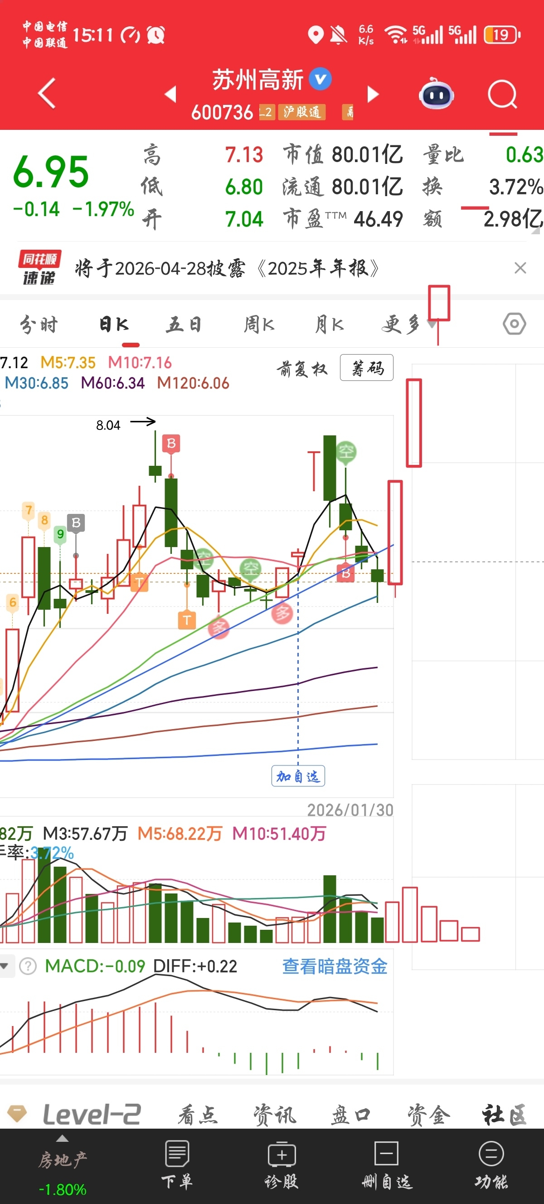Screen dimensions: 544x1204
Task: Tap the gray B marker on the chart
Action: 76,523
